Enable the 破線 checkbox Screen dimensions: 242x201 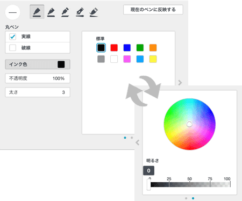tap(12, 48)
